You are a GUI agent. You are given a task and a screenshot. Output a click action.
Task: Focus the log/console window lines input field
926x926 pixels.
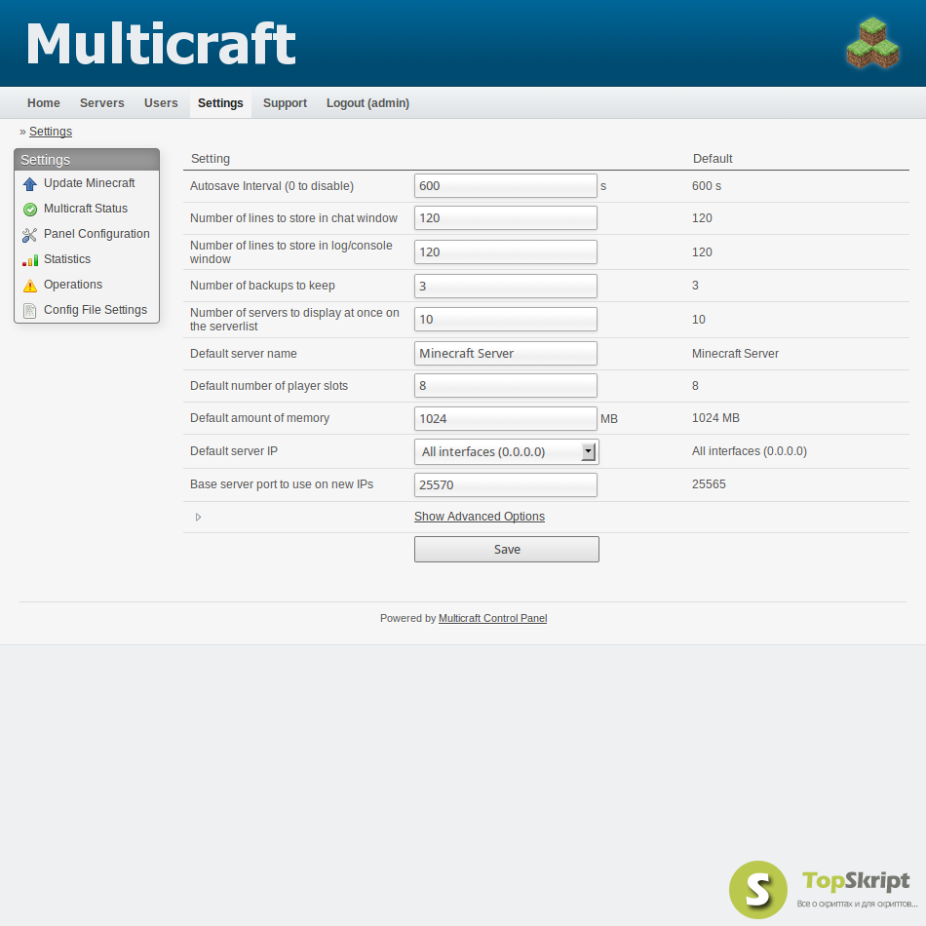[506, 252]
